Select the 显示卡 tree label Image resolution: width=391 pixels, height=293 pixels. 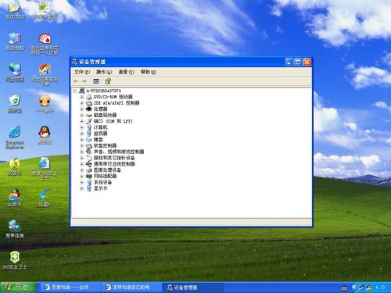(x=100, y=188)
